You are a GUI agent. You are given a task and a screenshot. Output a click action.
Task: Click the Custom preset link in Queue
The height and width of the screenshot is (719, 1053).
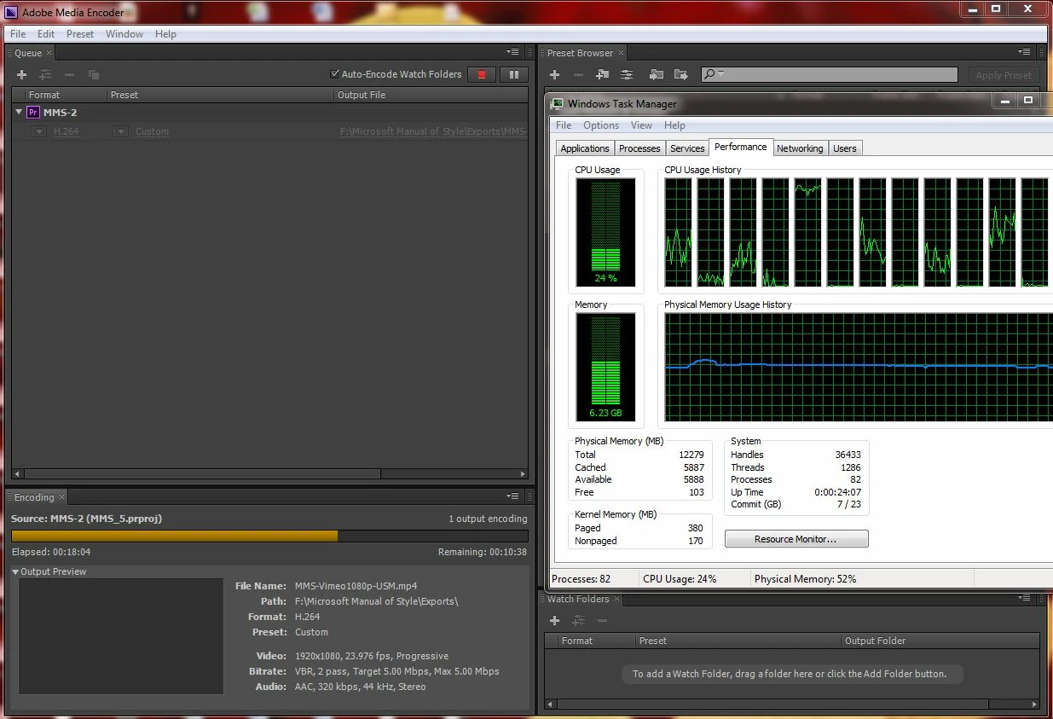click(x=153, y=131)
